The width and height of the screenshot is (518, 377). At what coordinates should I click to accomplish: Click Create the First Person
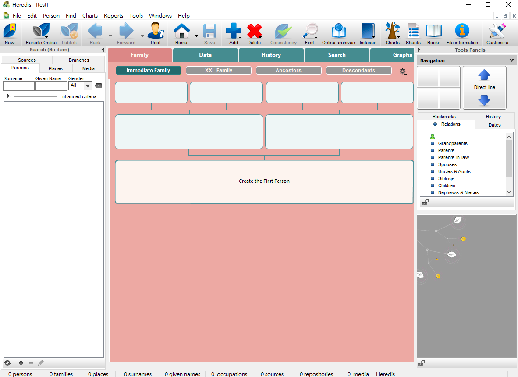[264, 181]
